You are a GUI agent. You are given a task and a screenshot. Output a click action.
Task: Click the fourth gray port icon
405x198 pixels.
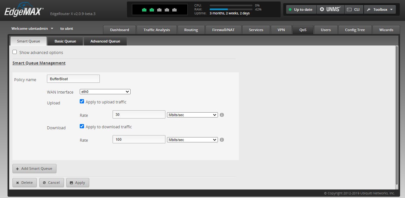pyautogui.click(x=167, y=10)
